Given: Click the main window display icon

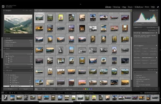Looking at the screenshot, I should point(3,93).
